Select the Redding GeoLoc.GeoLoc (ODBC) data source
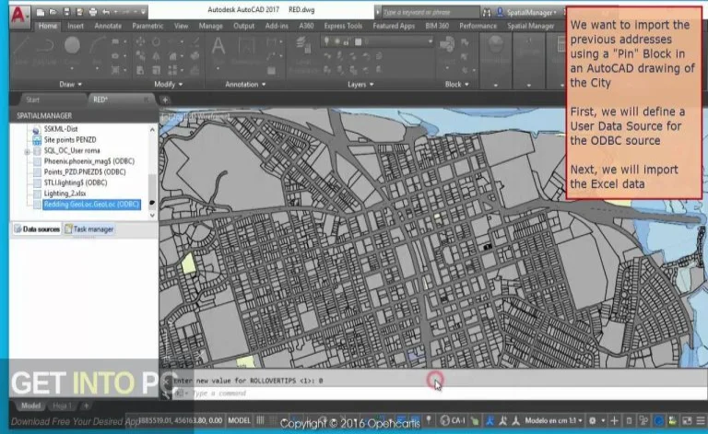This screenshot has width=708, height=434. coord(91,205)
